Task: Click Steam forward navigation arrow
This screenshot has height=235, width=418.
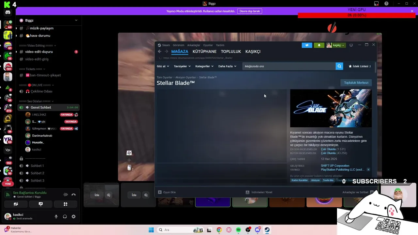Action: pyautogui.click(x=166, y=52)
